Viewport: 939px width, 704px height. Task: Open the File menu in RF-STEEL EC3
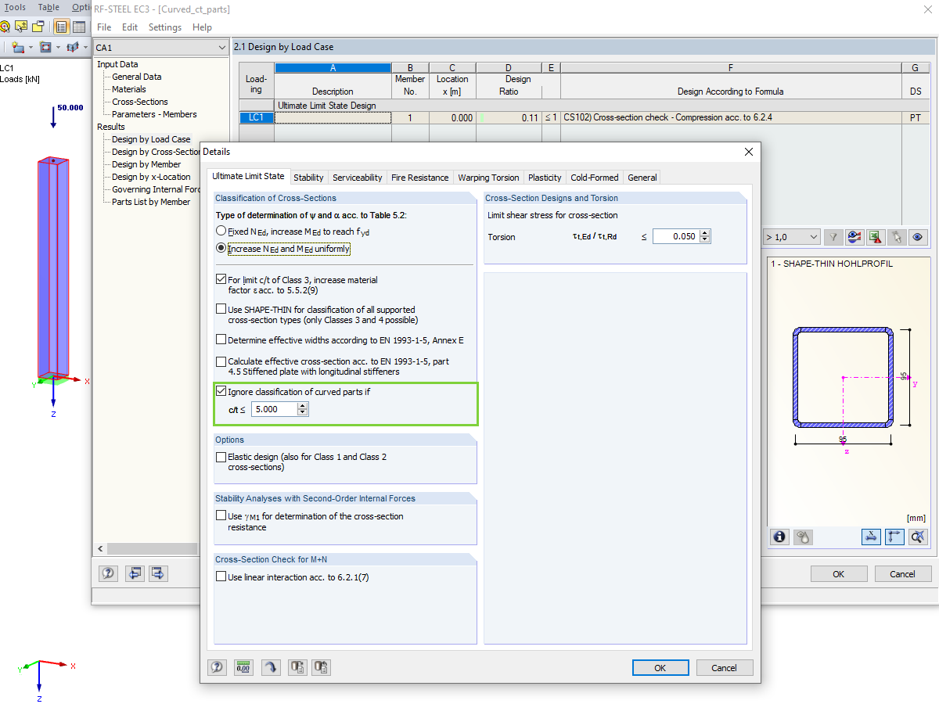tap(104, 27)
